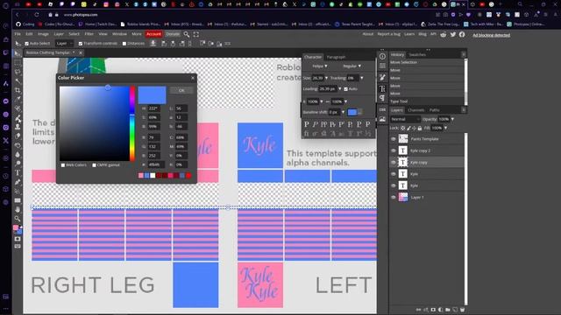The width and height of the screenshot is (561, 315).
Task: Select the Clone Stamp tool
Action: (18, 127)
